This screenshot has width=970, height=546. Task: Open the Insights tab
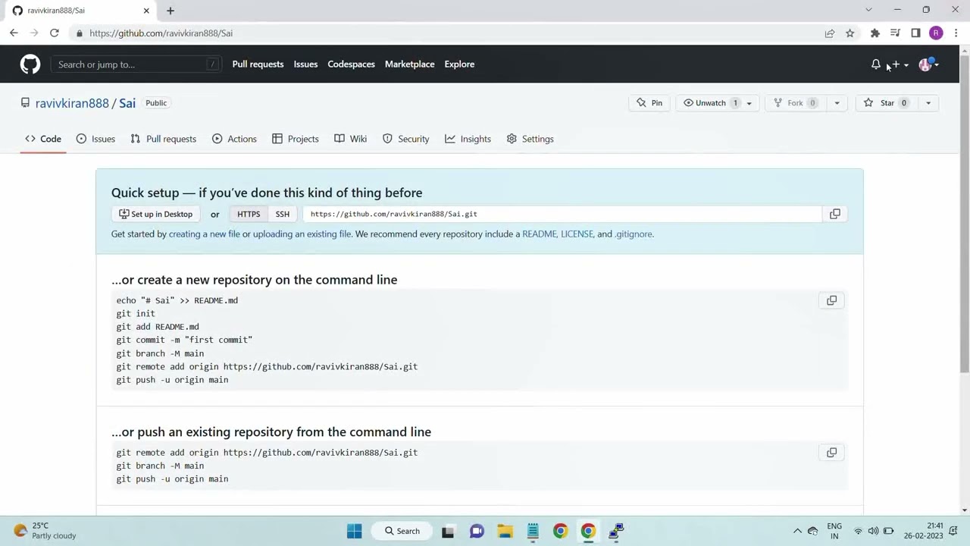coord(468,139)
